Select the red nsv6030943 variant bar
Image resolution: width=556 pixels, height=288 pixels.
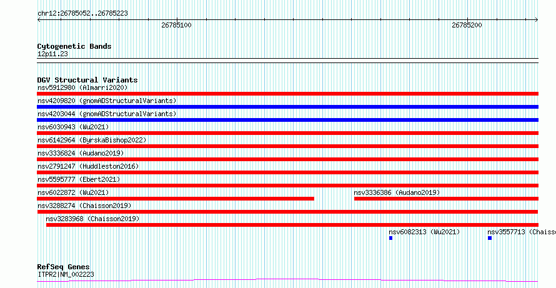click(287, 133)
